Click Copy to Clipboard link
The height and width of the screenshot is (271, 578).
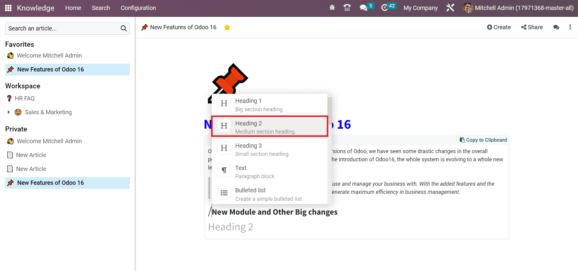[483, 140]
